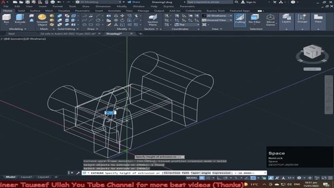Open the Section Plane tool
334x188 pixels.
pos(153,20)
